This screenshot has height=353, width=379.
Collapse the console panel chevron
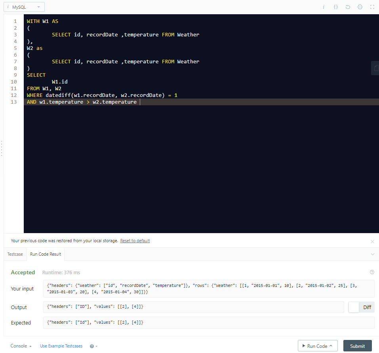373,254
